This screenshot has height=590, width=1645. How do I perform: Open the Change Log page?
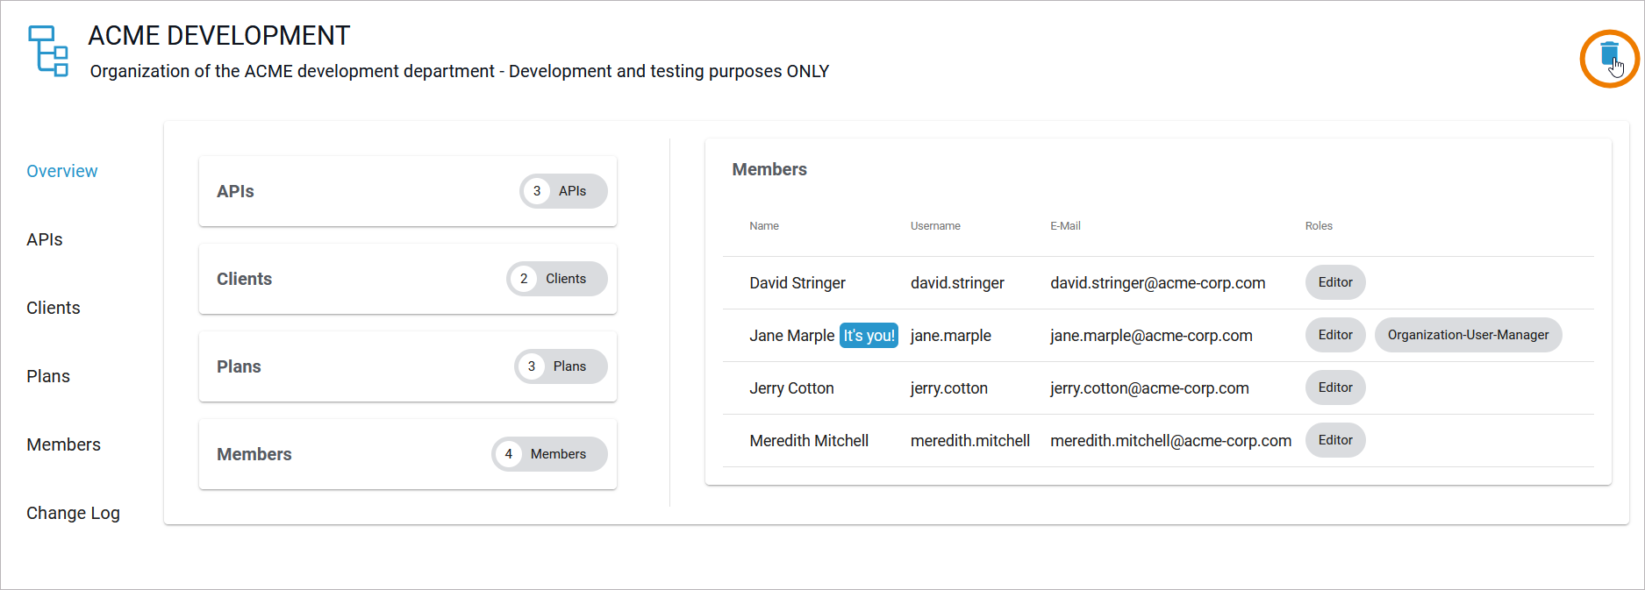tap(73, 513)
